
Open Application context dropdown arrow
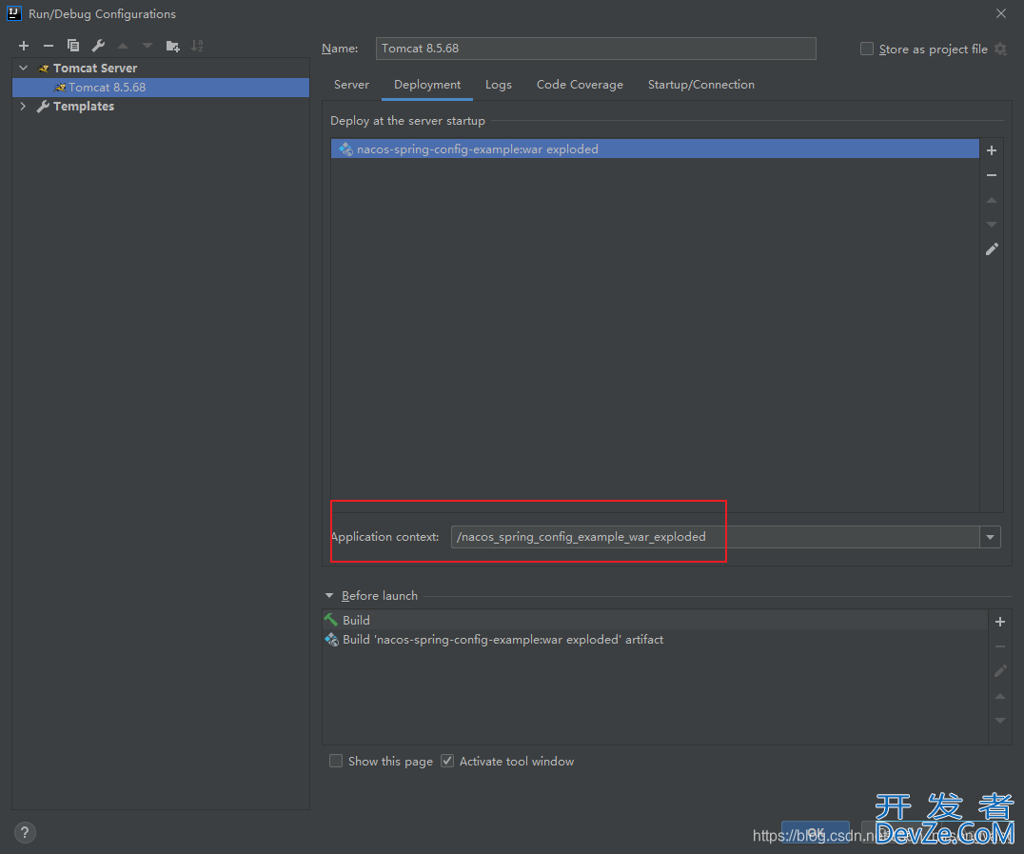(990, 537)
